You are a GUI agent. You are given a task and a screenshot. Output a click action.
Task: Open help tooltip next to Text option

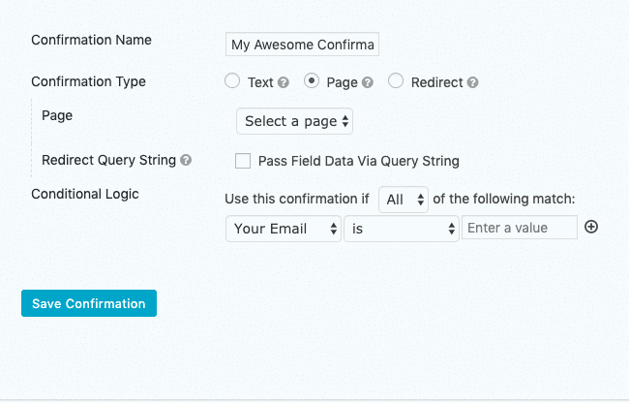[x=284, y=82]
